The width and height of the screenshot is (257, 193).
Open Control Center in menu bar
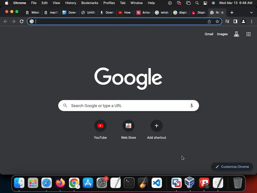pos(205,3)
